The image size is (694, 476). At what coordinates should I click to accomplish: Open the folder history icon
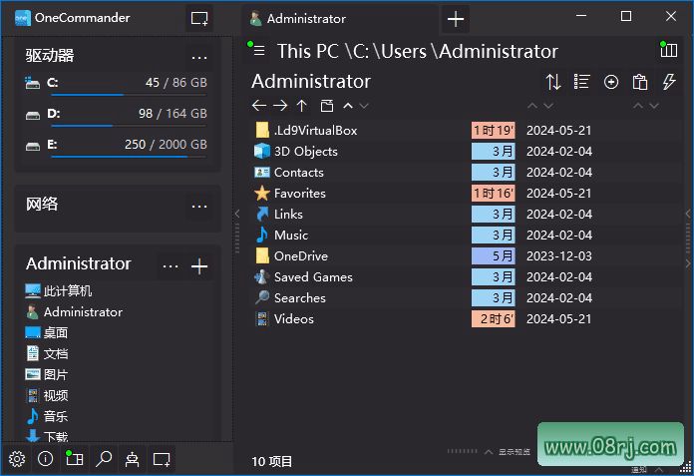click(x=327, y=106)
